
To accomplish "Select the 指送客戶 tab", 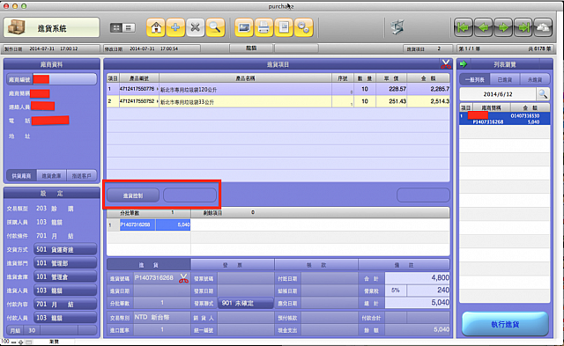I will click(x=82, y=176).
